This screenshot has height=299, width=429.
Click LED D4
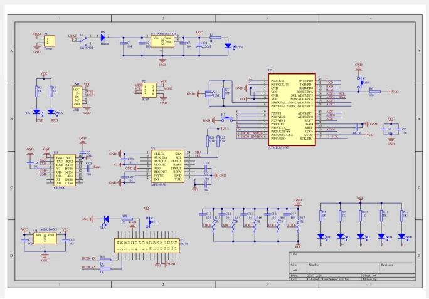click(x=381, y=236)
